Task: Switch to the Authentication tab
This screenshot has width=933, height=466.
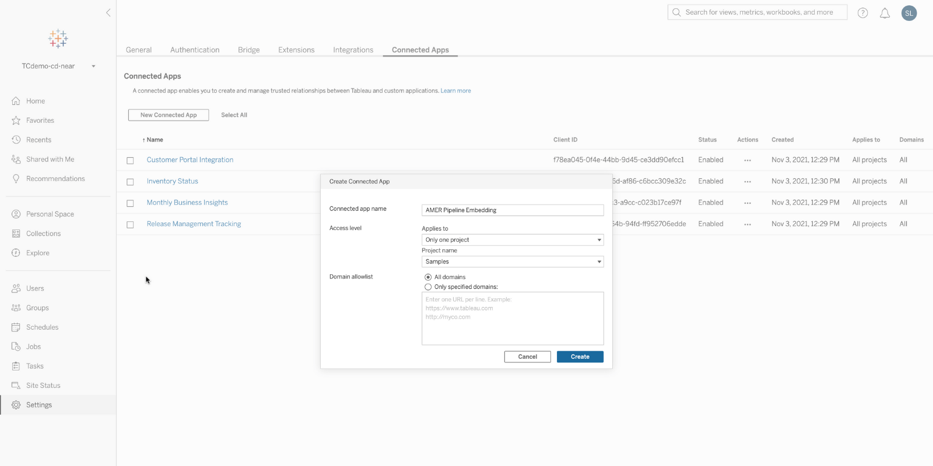Action: point(195,50)
